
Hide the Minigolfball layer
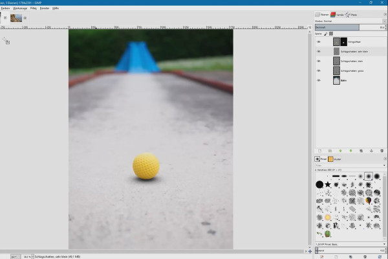319,42
